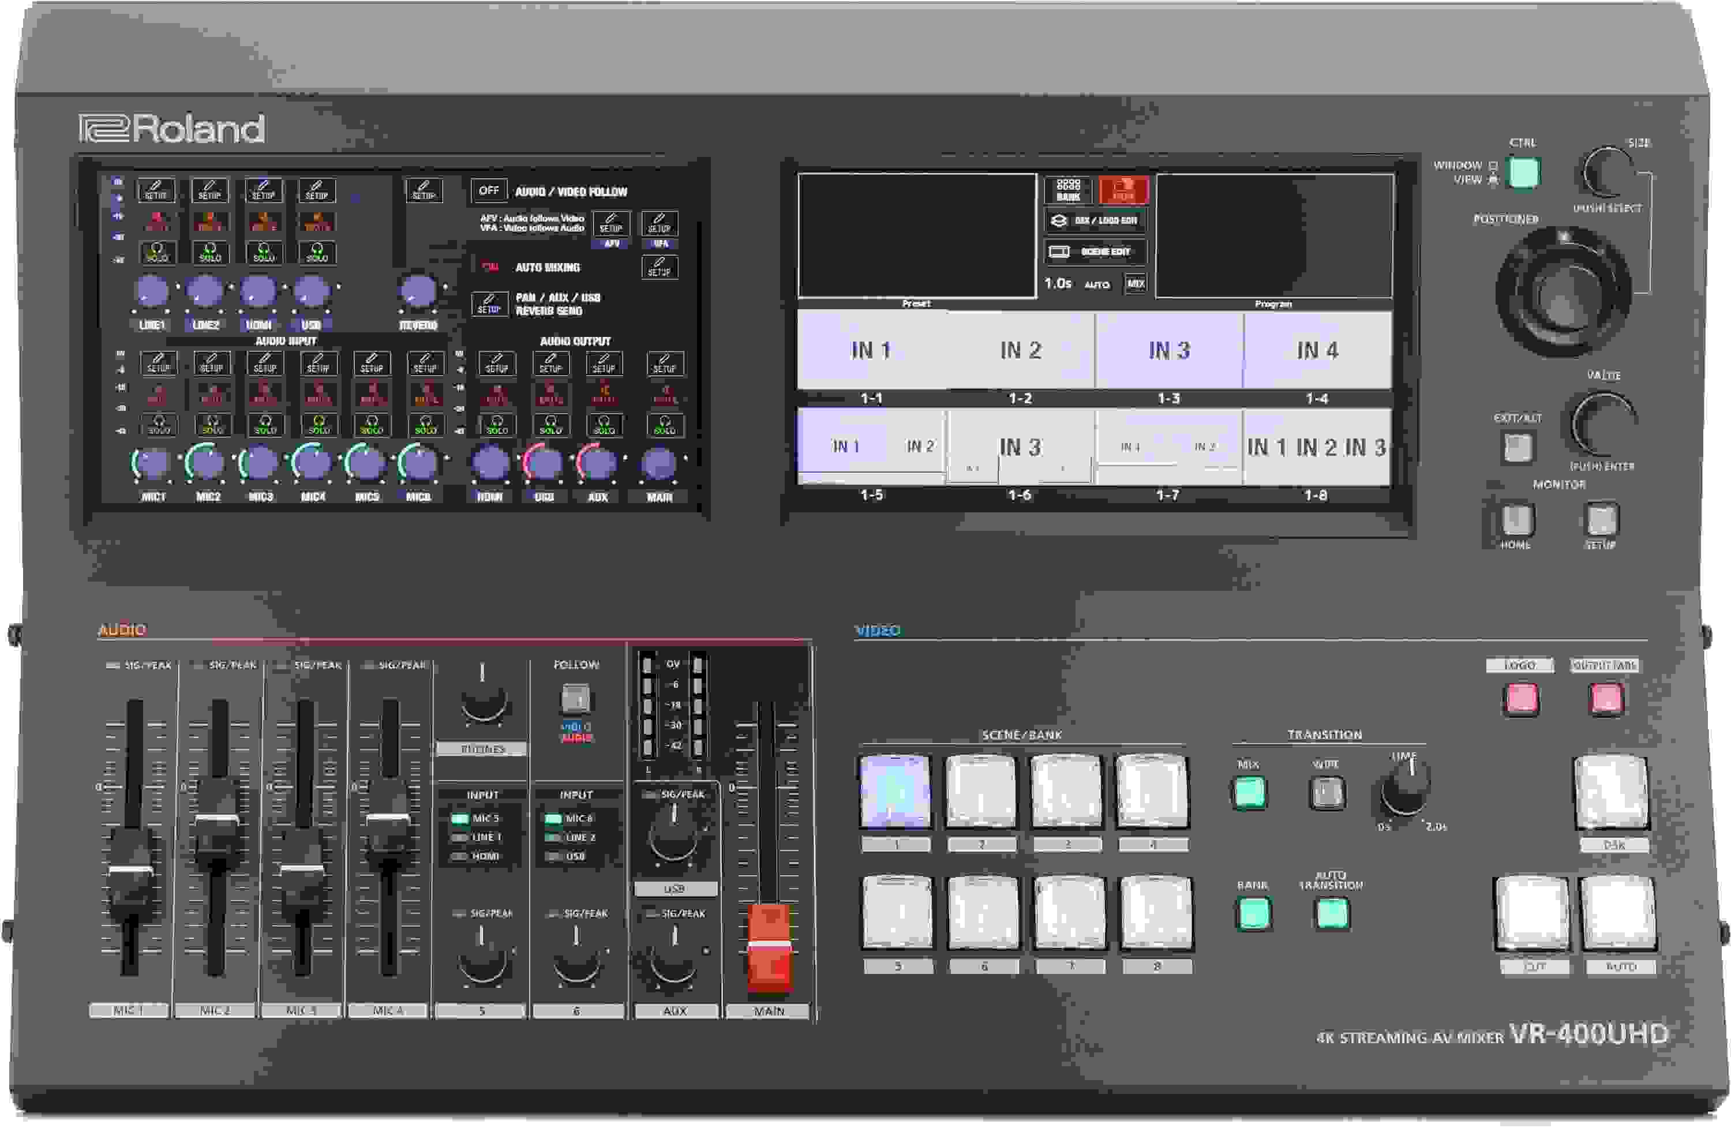1731x1128 pixels.
Task: Tap the AUX / LOGO EDIT icon on touchscreen
Action: [1096, 222]
